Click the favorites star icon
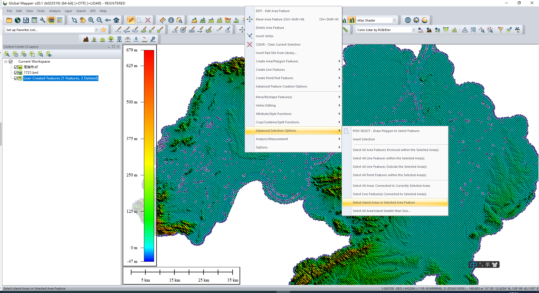 (x=103, y=30)
